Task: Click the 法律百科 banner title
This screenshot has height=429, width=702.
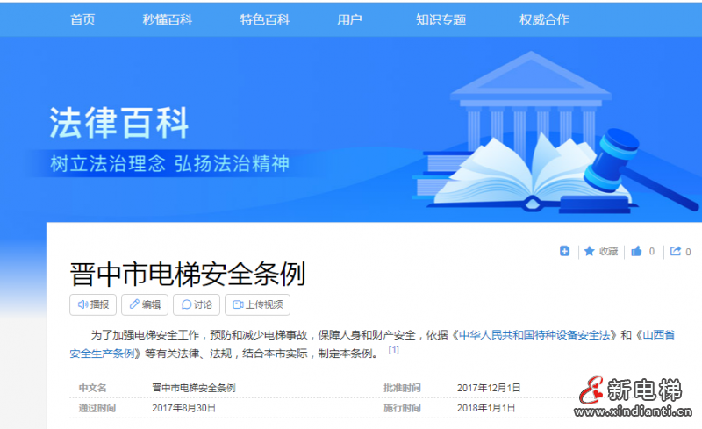Action: [x=119, y=123]
